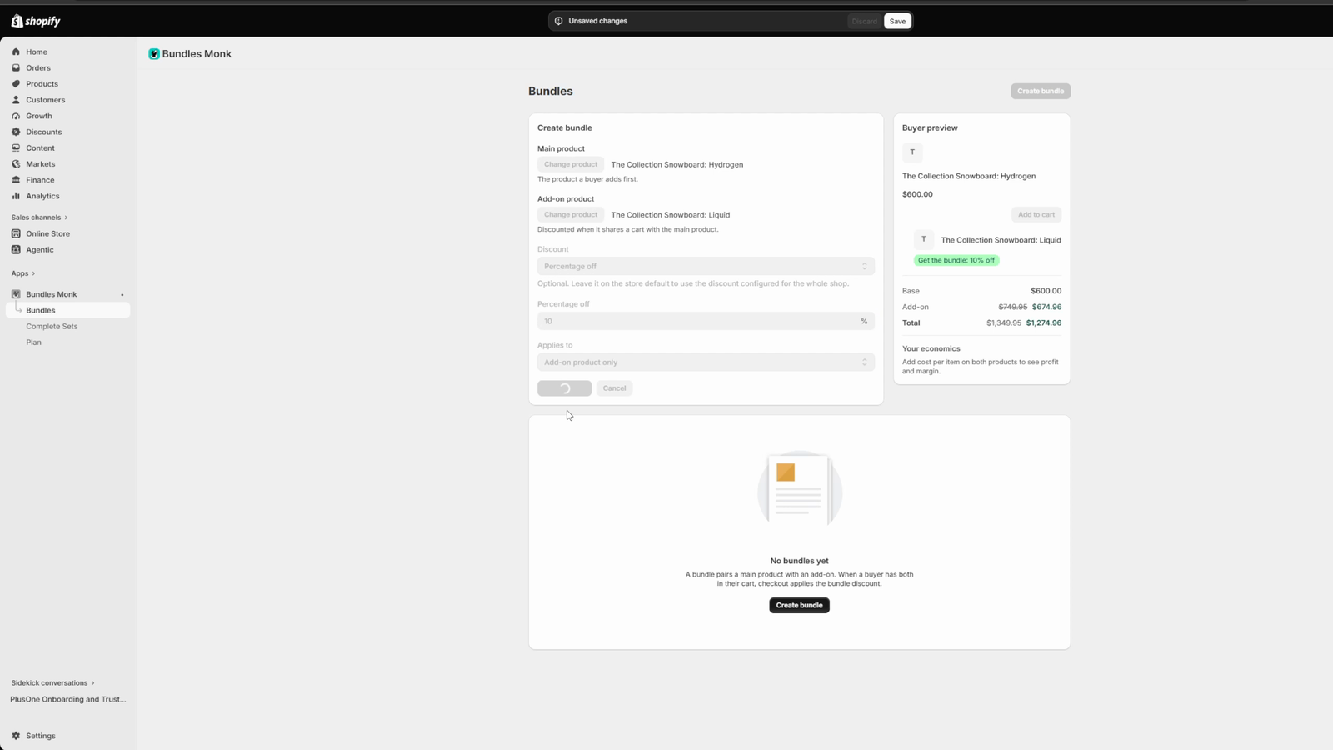Open the Applies to dropdown
Screen dimensions: 1333x750
pyautogui.click(x=706, y=362)
